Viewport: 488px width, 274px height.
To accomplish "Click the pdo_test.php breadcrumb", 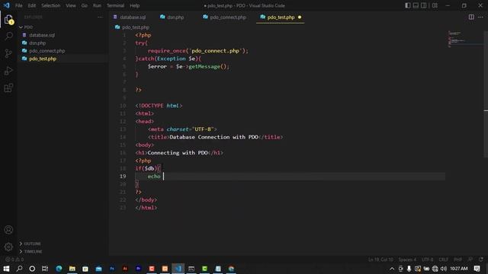I will click(135, 27).
